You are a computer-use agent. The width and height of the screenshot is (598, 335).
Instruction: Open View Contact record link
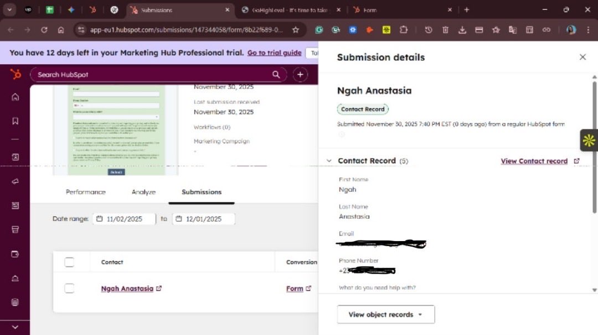point(534,161)
